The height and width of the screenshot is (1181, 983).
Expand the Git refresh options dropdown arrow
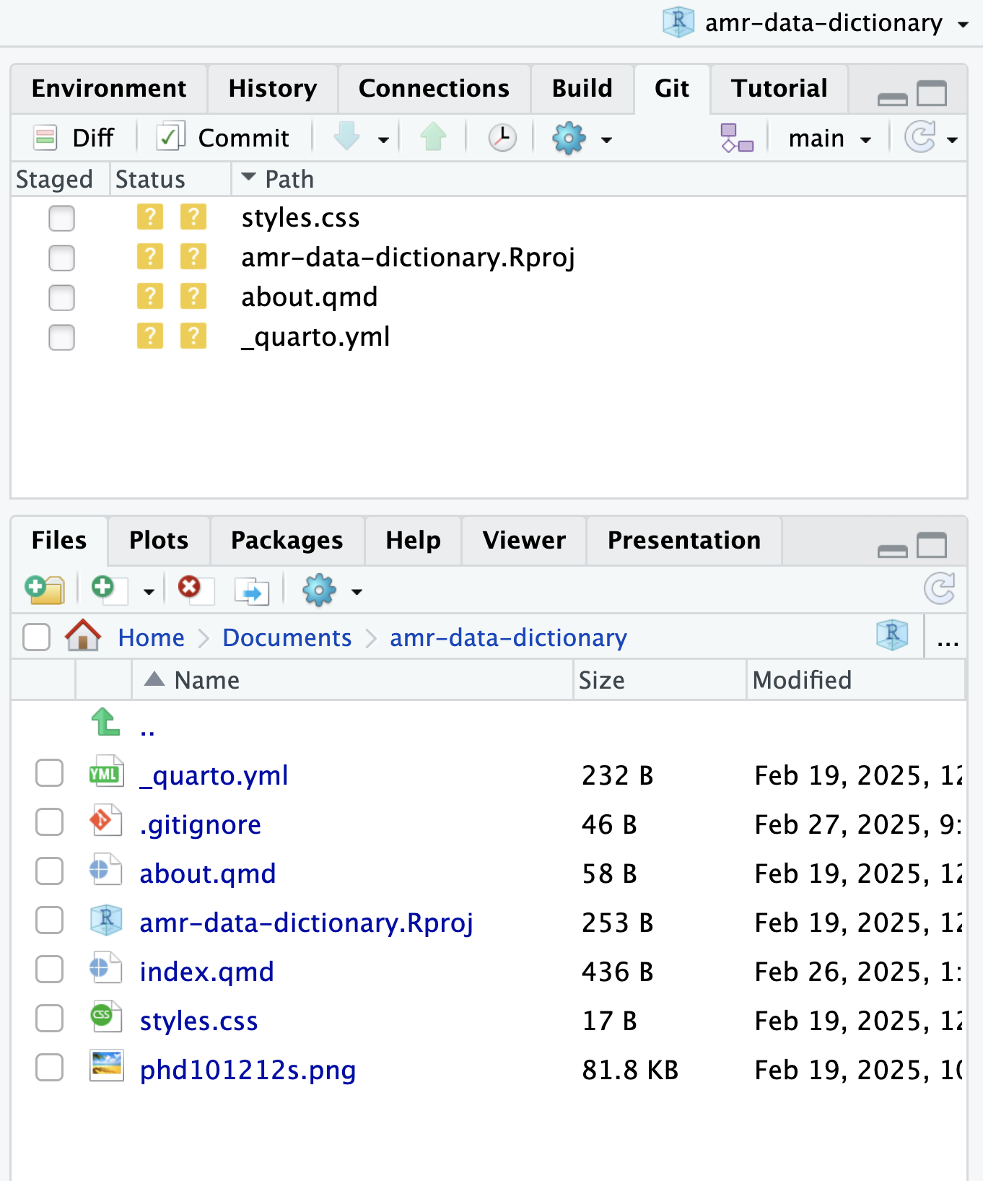pyautogui.click(x=953, y=139)
